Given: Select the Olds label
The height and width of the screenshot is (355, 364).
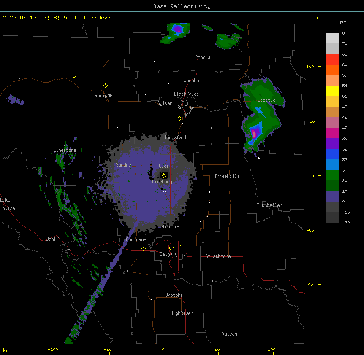Looking at the screenshot, I should pos(164,166).
